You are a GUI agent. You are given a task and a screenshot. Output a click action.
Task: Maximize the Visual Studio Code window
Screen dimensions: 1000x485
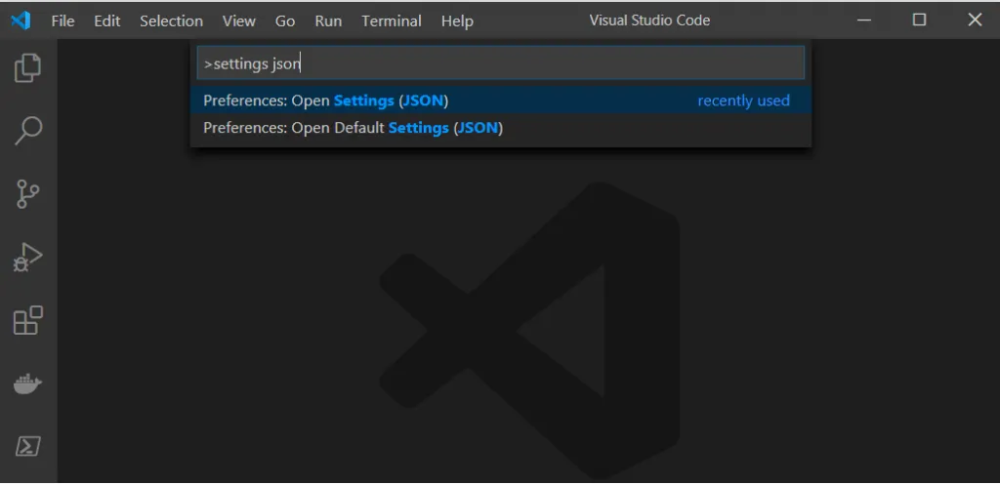pyautogui.click(x=919, y=20)
